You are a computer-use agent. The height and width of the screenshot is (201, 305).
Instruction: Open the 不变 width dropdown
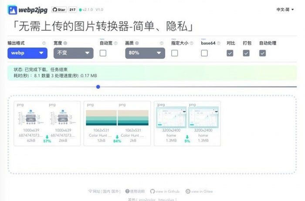coord(73,53)
